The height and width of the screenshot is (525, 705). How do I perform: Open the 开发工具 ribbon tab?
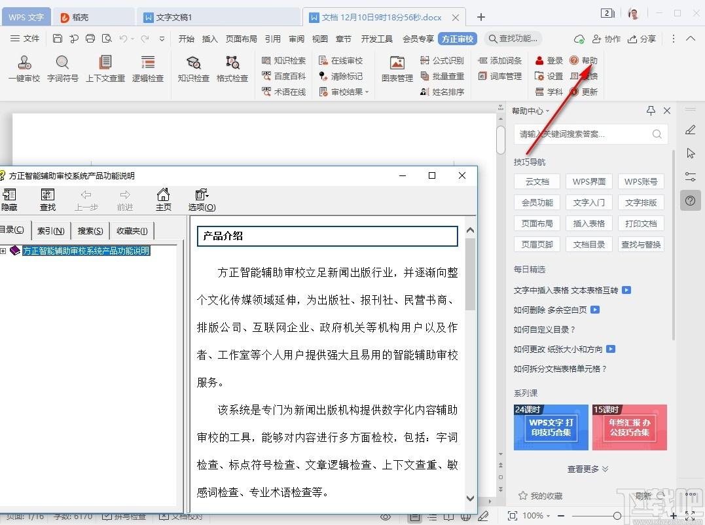(377, 39)
